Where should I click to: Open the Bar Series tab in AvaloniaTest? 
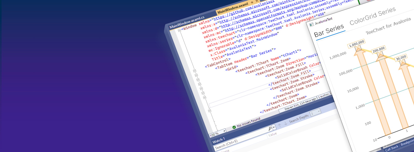[329, 30]
